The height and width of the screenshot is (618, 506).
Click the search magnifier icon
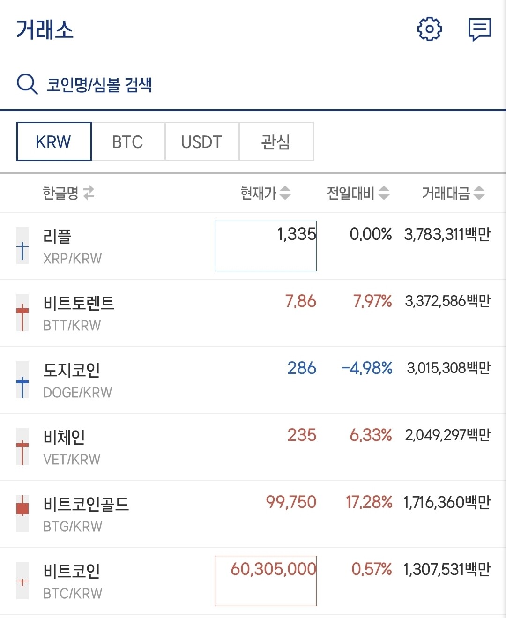[x=27, y=83]
